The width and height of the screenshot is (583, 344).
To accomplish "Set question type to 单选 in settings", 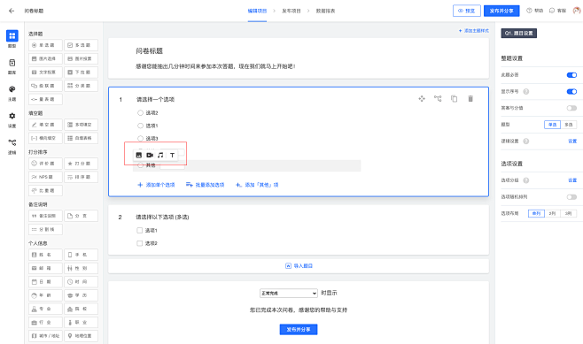I will (552, 125).
